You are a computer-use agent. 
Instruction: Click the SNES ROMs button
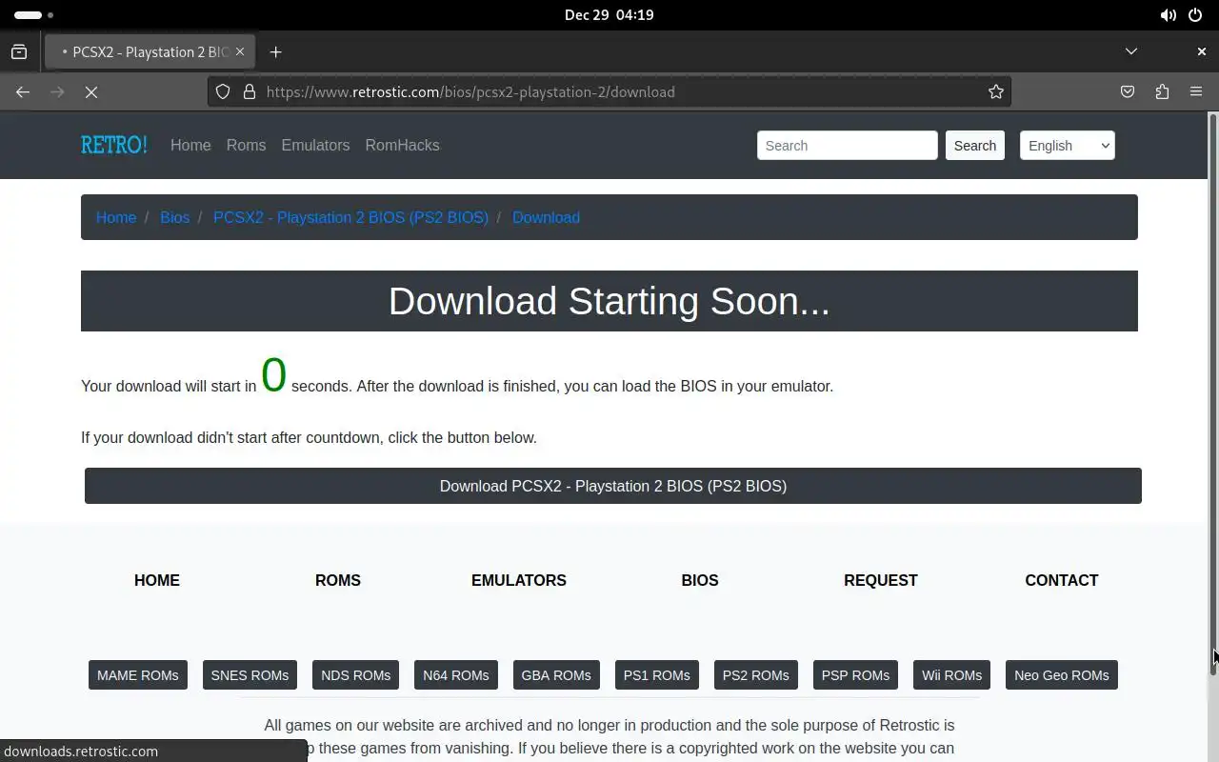tap(250, 675)
